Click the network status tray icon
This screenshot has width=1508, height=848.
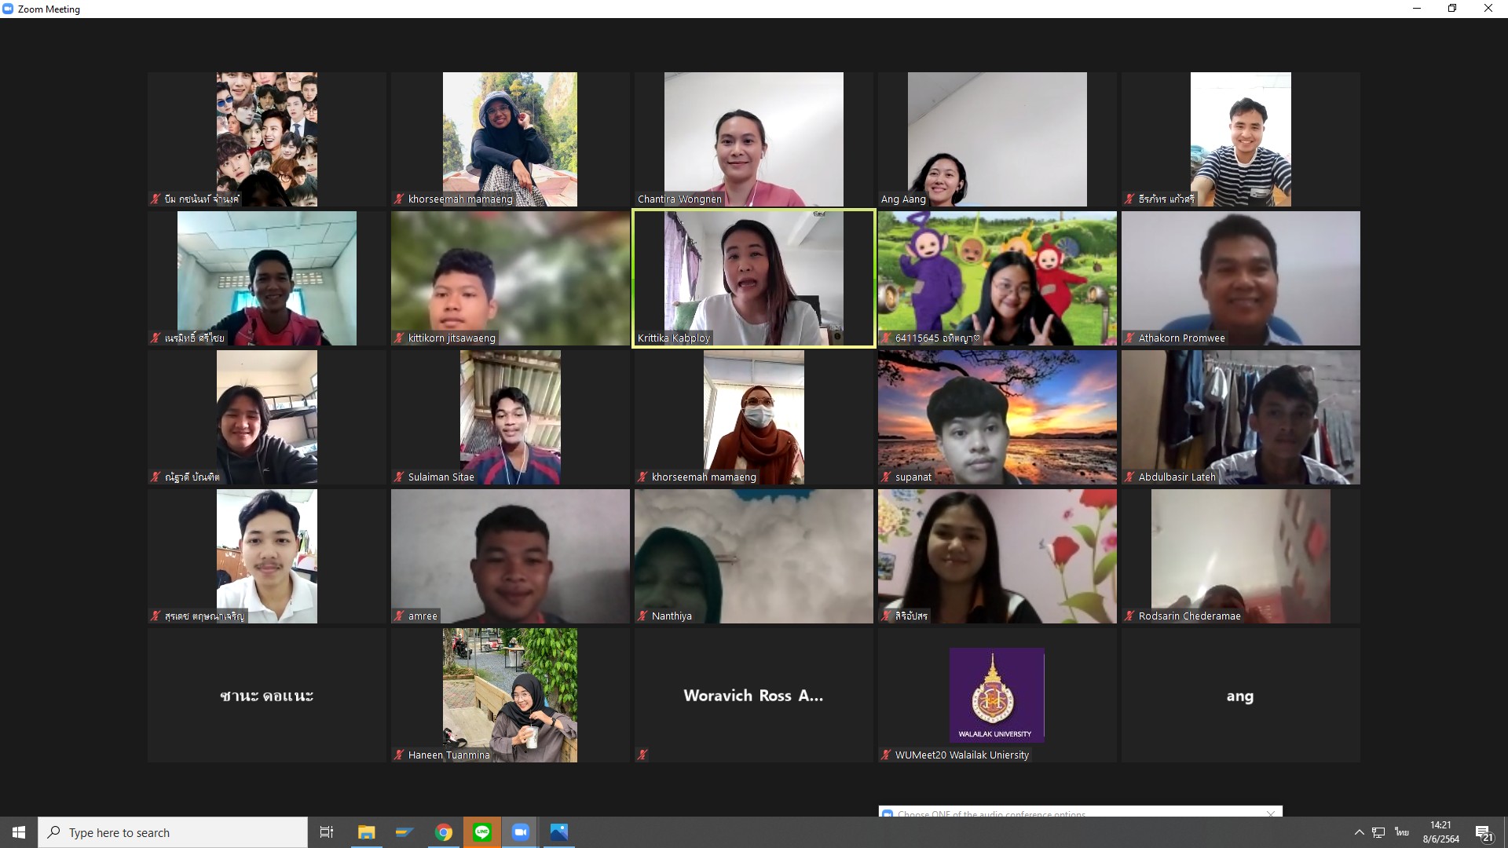tap(1378, 832)
